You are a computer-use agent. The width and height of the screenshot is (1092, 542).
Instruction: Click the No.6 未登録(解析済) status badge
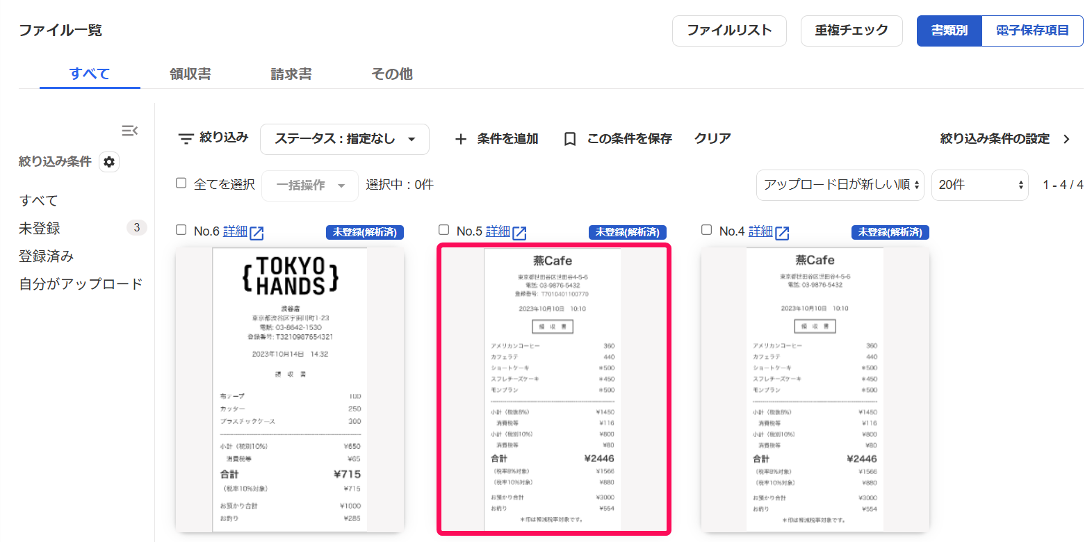(365, 232)
